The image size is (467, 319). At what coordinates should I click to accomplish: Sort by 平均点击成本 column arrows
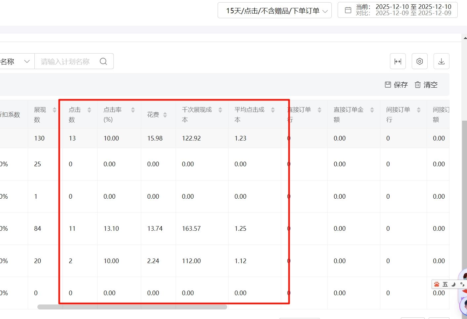click(273, 110)
